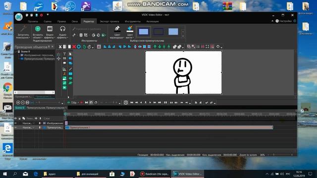Click the Object explorer horizontal scrollbar
The image size is (317, 178).
pos(34,92)
